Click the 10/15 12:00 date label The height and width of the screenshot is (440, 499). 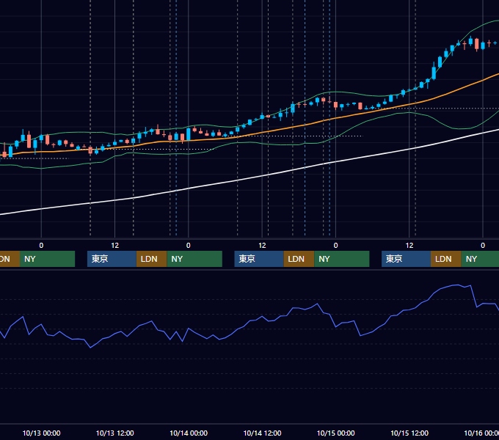[409, 433]
